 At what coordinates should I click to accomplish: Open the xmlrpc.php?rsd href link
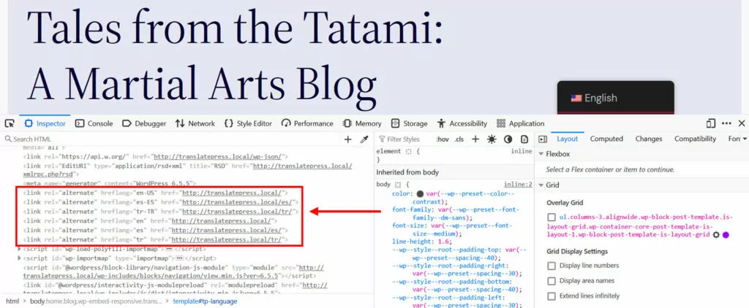coord(188,170)
